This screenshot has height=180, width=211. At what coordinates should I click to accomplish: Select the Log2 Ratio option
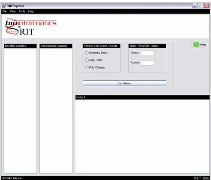point(87,60)
